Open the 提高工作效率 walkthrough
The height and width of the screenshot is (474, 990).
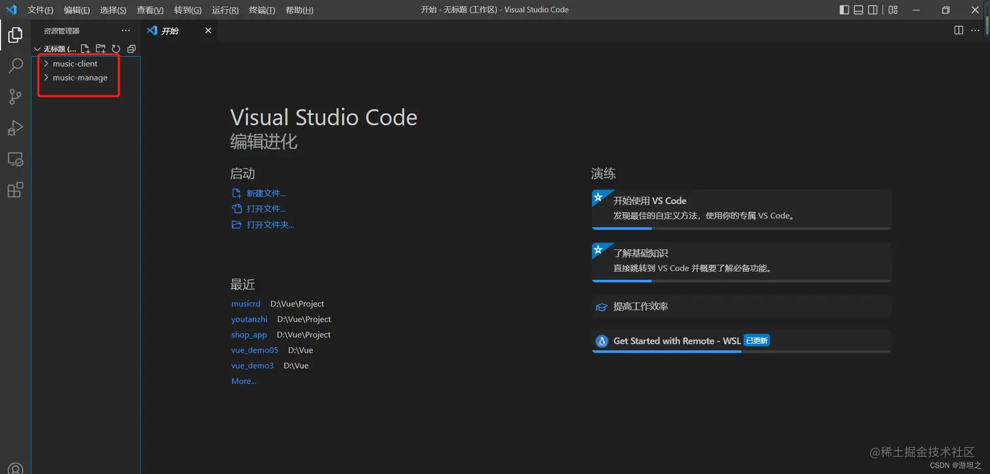pyautogui.click(x=741, y=307)
